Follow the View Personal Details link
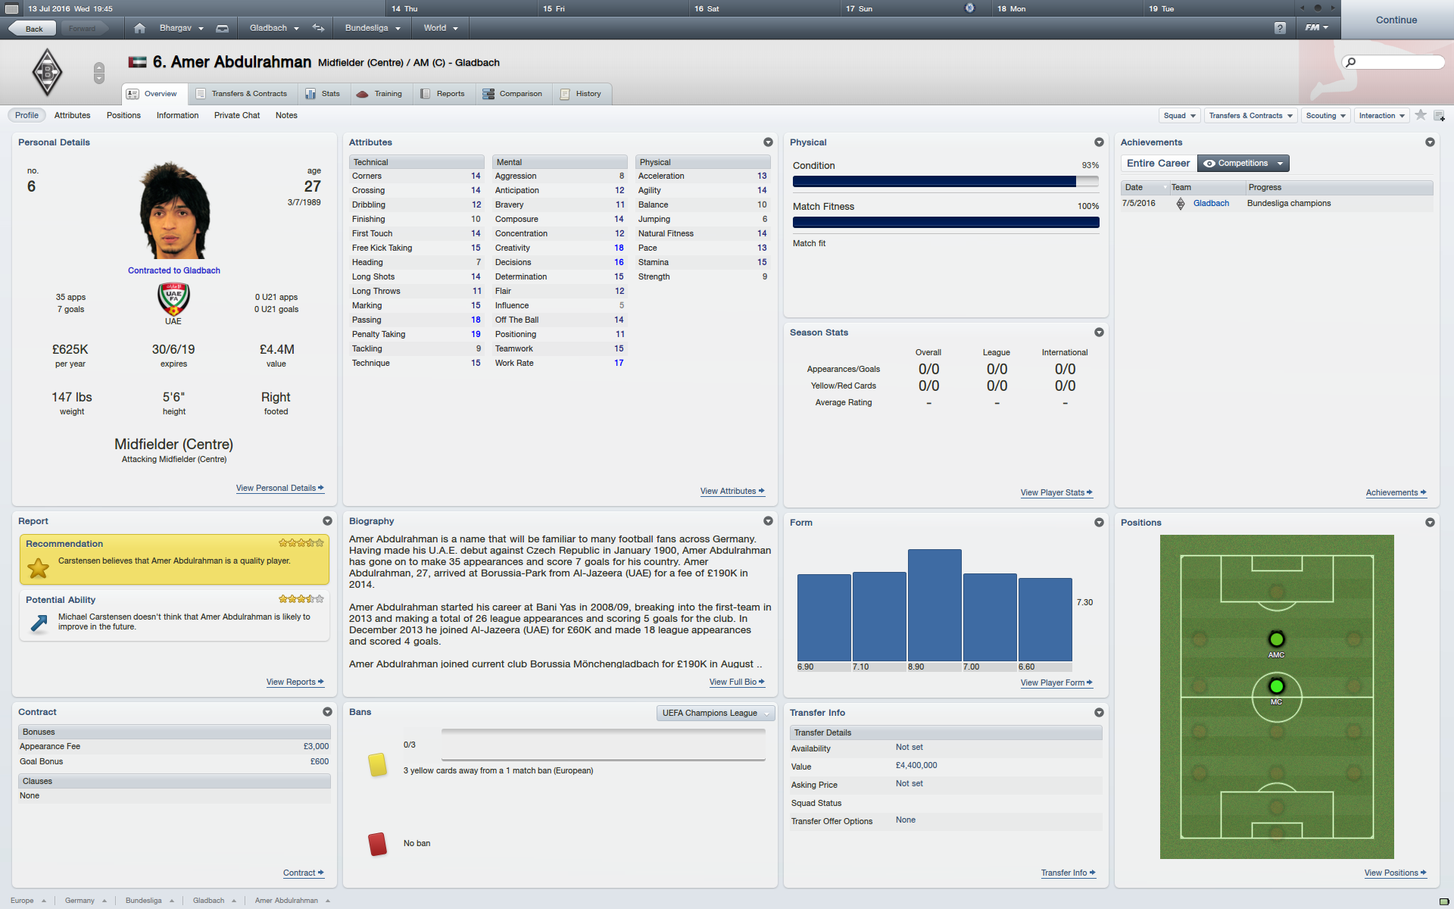 (280, 489)
